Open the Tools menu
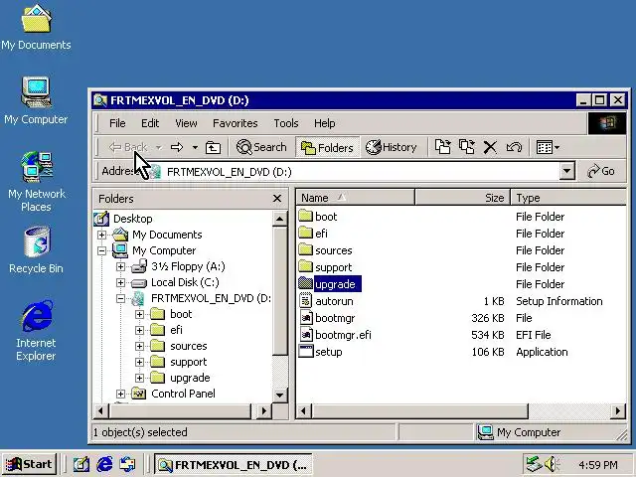Viewport: 636px width, 477px height. point(286,123)
